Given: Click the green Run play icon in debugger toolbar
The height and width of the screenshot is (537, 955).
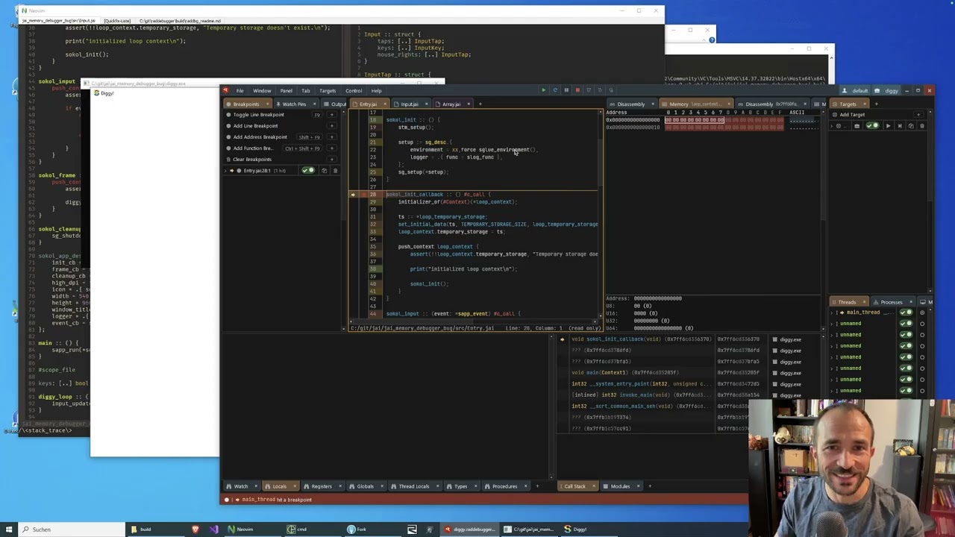Looking at the screenshot, I should point(544,90).
